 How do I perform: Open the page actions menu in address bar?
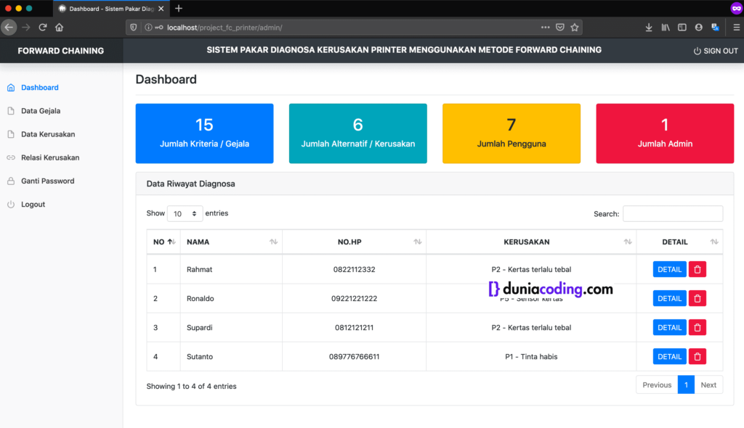coord(544,27)
